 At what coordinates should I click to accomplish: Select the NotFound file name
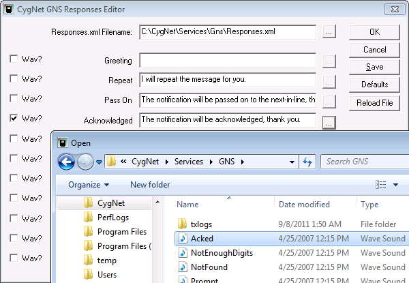[x=209, y=267]
